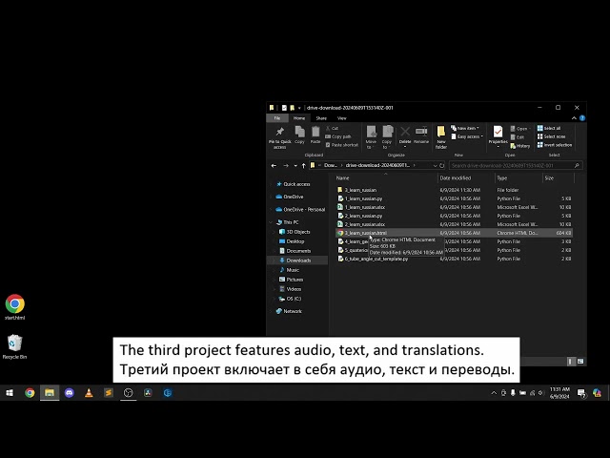Click Cut in the Clipboard group
This screenshot has height=458, width=610.
332,128
